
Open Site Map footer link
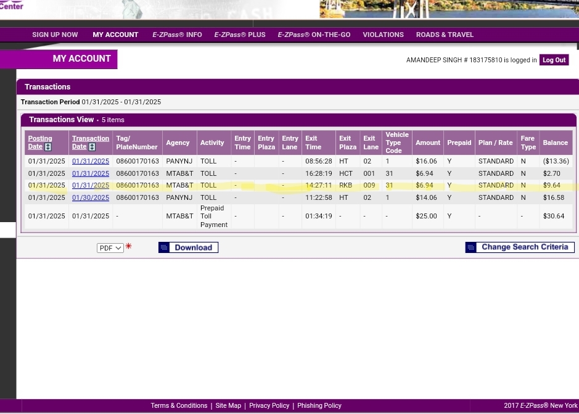click(228, 405)
